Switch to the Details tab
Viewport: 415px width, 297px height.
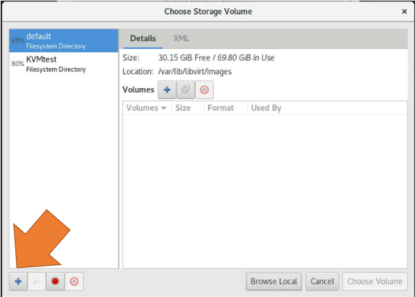143,39
